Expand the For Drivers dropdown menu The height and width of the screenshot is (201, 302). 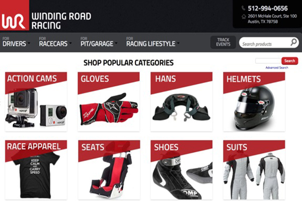click(16, 42)
